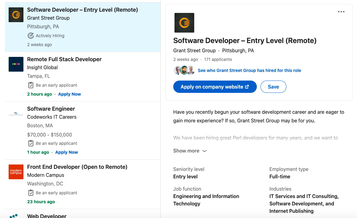357x218 pixels.
Task: Open who Grant Street Group has hired
Action: point(249,70)
